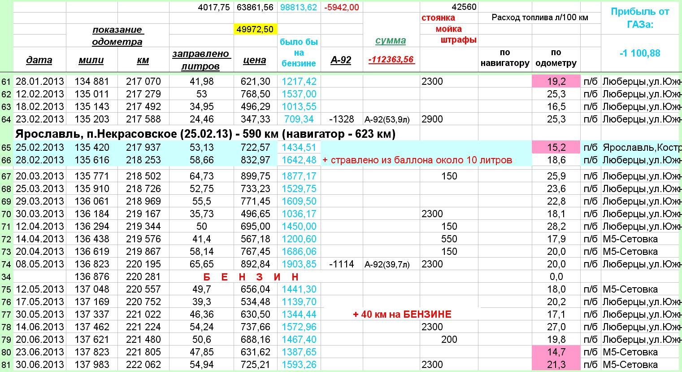Click the 0,0 consumption cell
The image size is (682, 372).
point(556,276)
